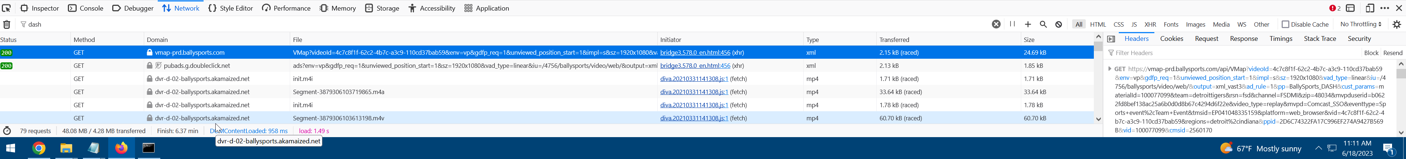
Task: View the Stack Trace details tab
Action: [1320, 39]
